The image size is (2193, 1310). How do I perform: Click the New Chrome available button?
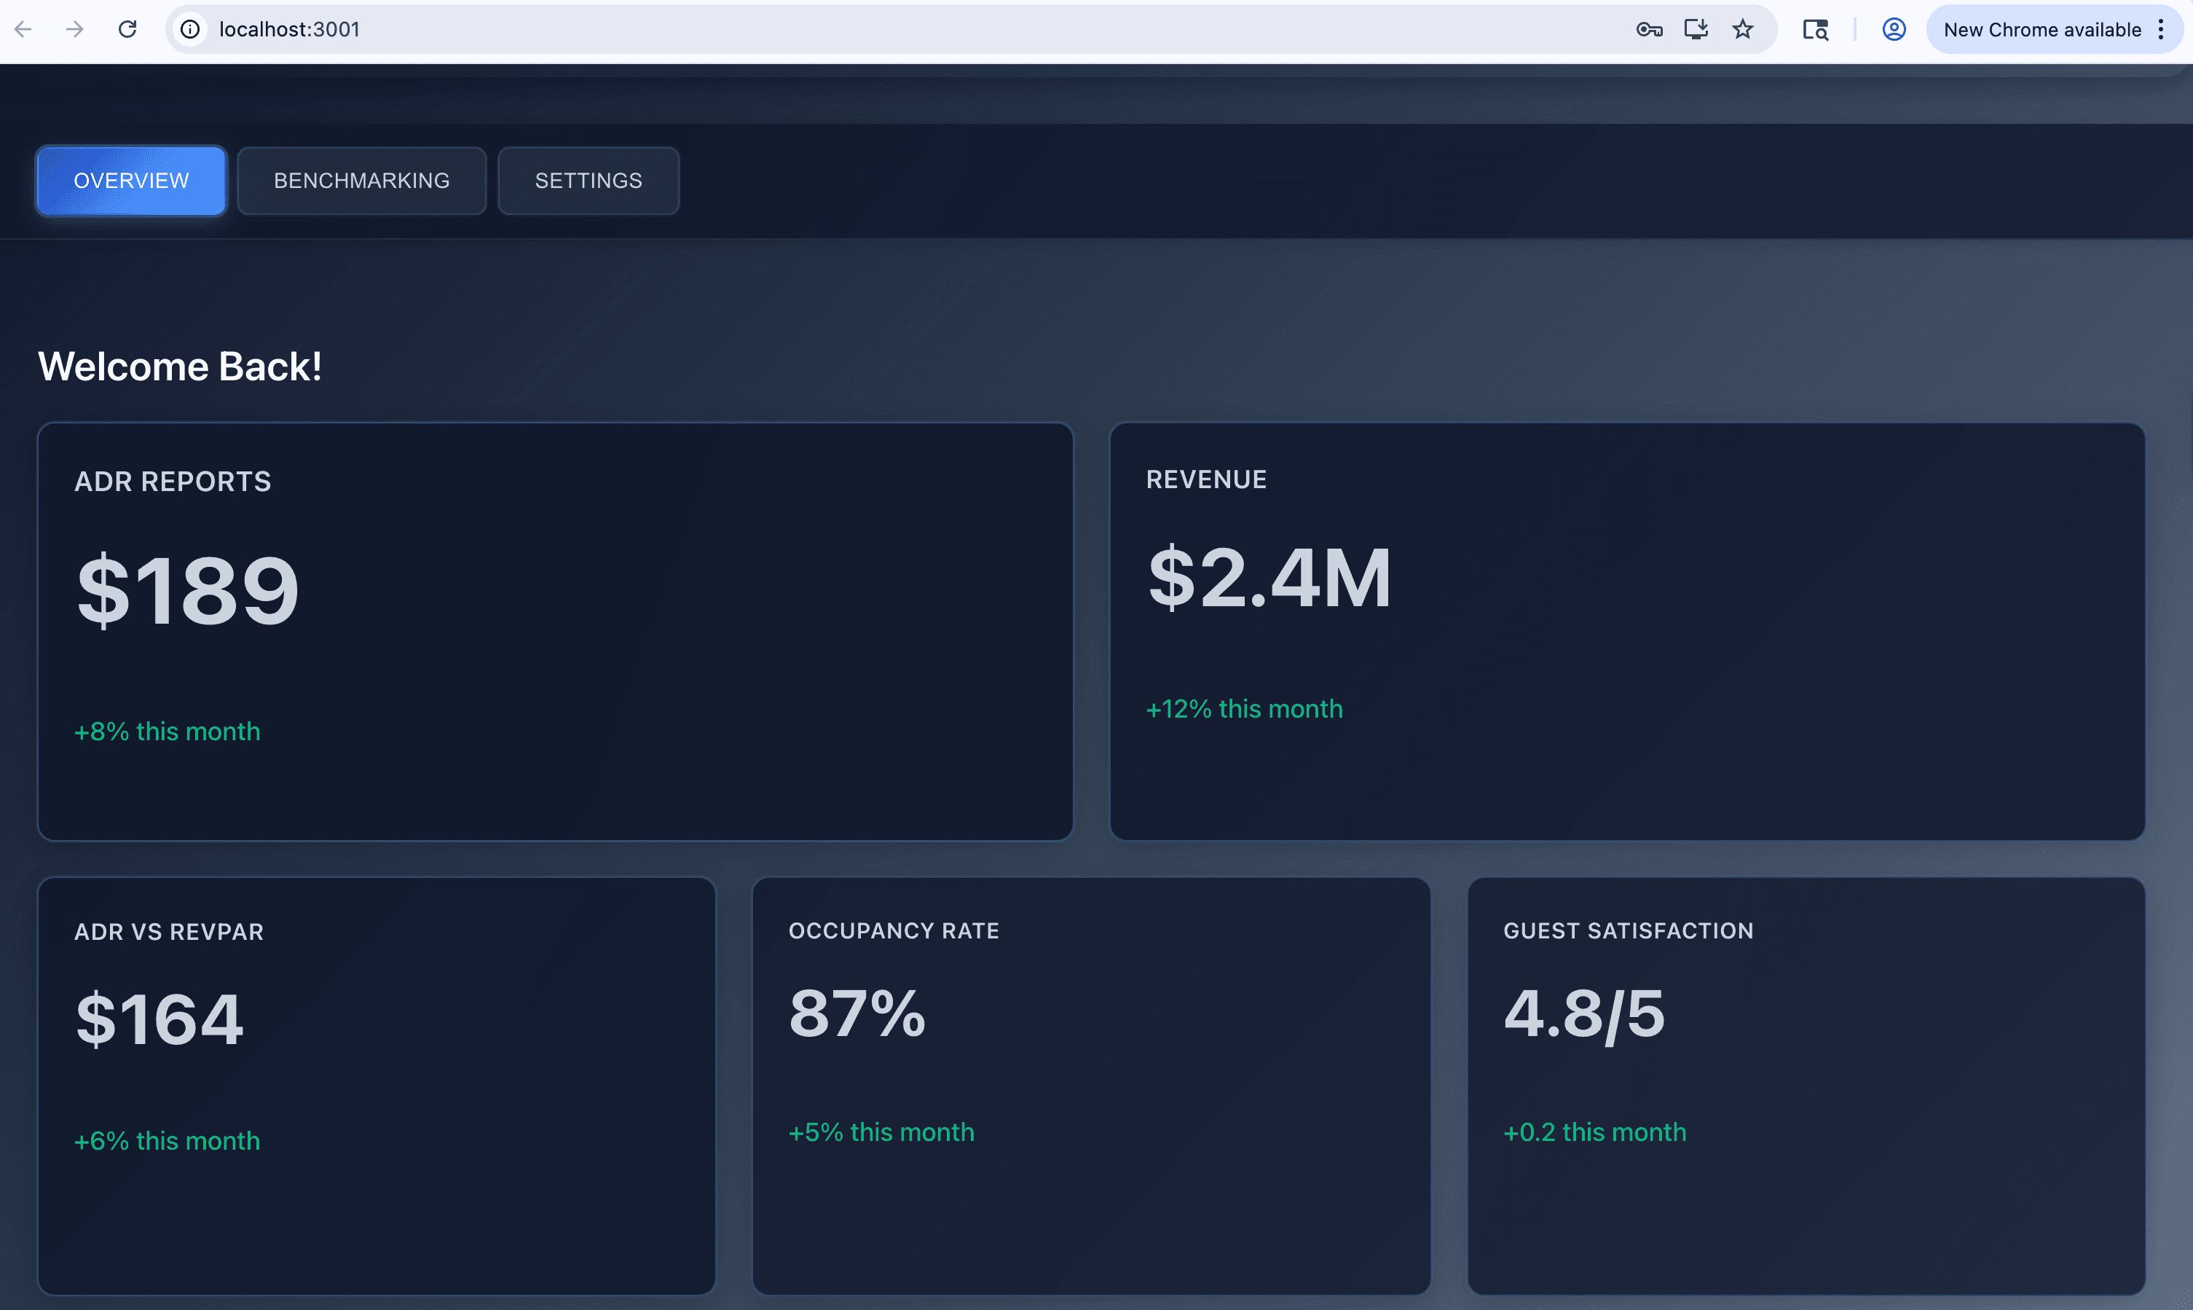[x=2042, y=29]
